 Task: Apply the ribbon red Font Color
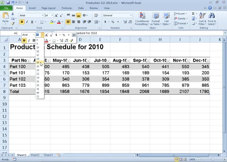click(x=59, y=22)
